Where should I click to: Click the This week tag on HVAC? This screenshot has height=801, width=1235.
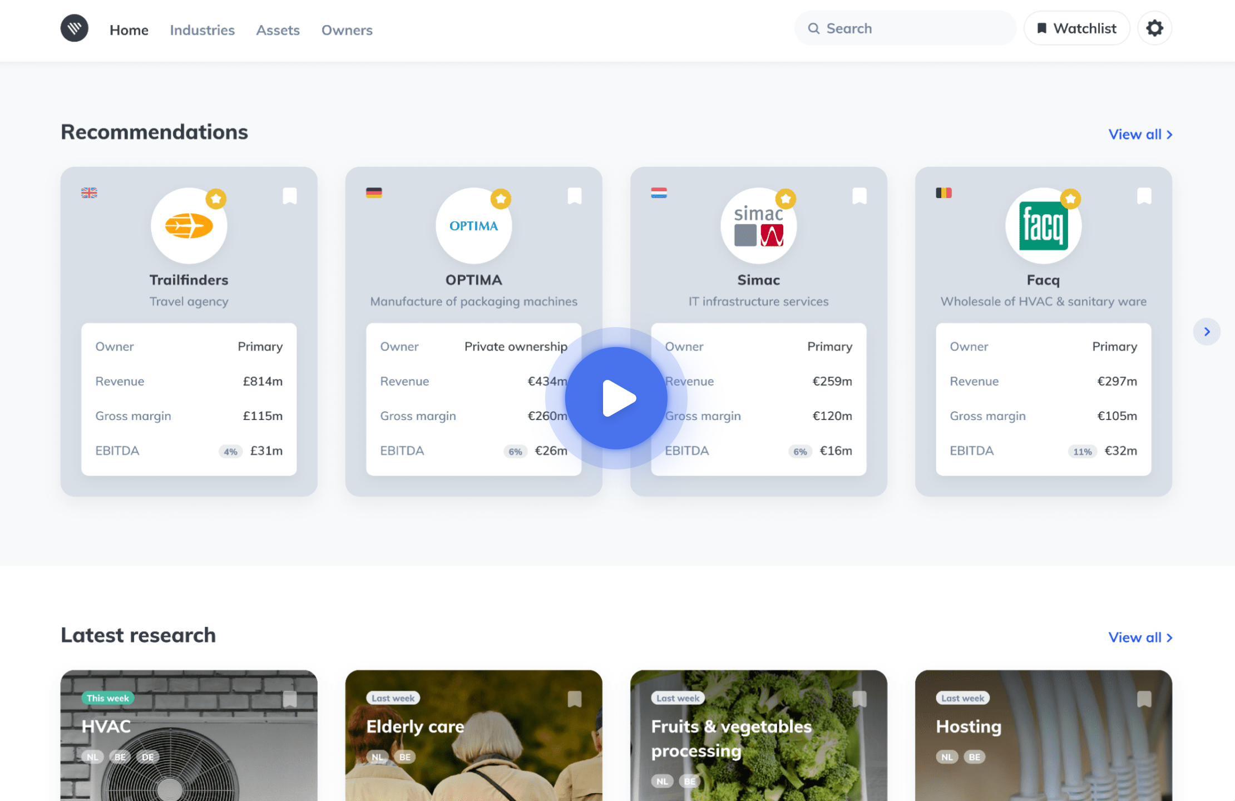[x=108, y=698]
